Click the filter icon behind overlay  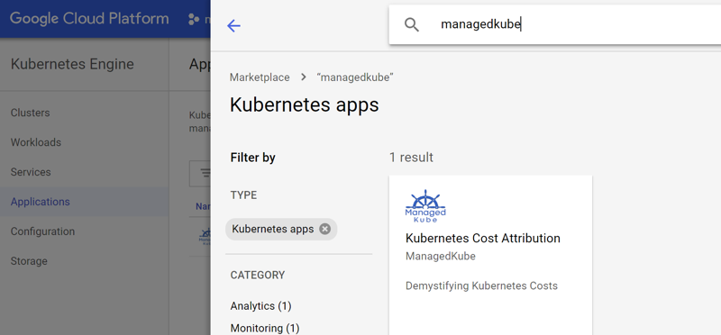(205, 173)
